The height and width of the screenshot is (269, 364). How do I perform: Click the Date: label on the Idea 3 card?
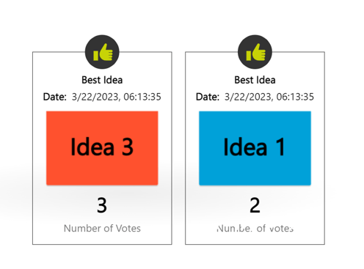pos(55,97)
